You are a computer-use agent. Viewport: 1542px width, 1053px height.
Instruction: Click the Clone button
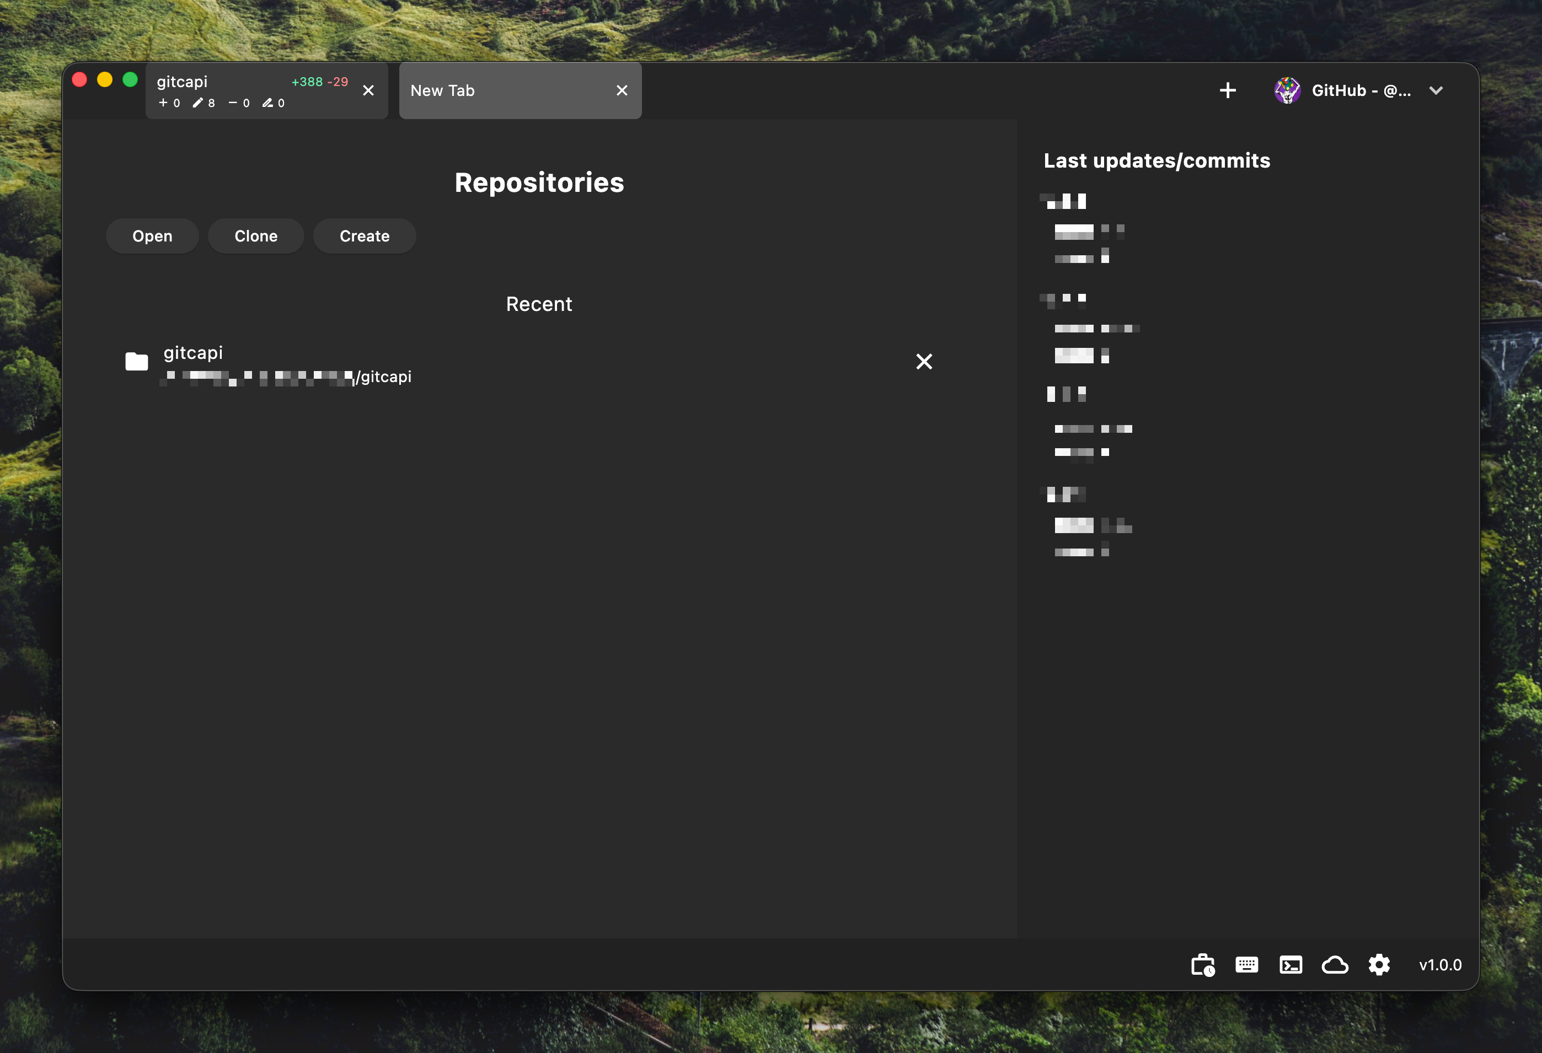click(255, 235)
